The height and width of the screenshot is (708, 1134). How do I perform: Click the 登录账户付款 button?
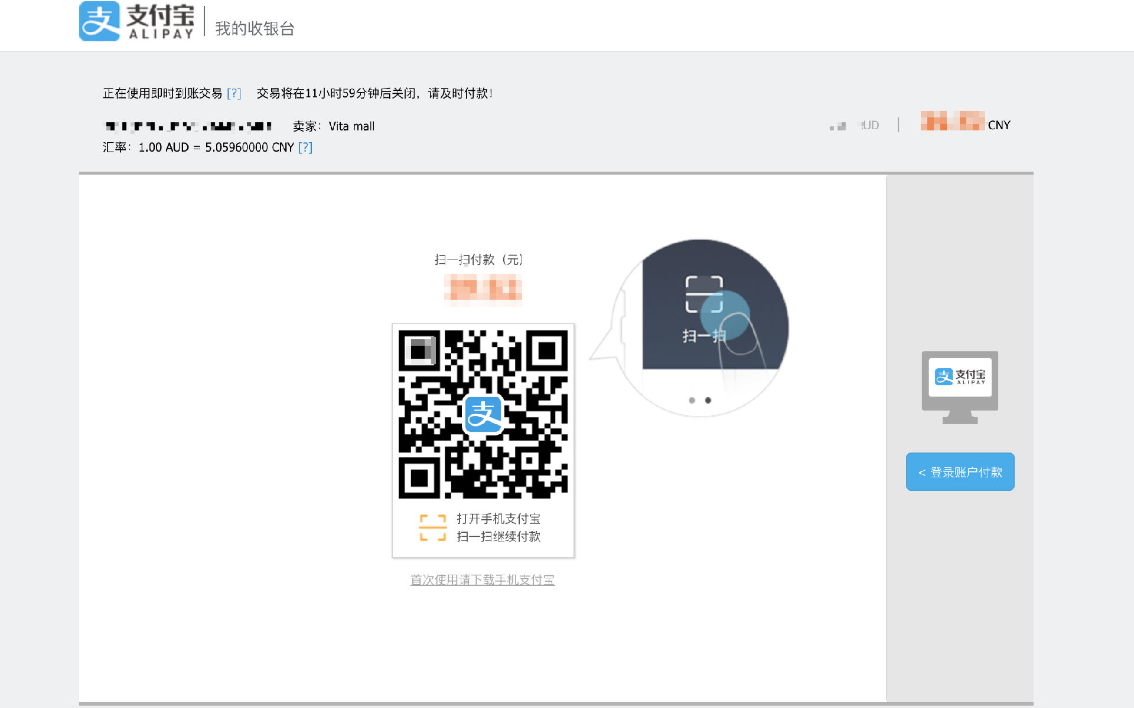coord(960,472)
